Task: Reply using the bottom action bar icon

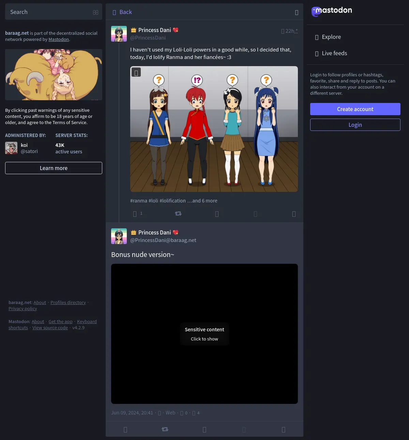Action: pos(125,429)
